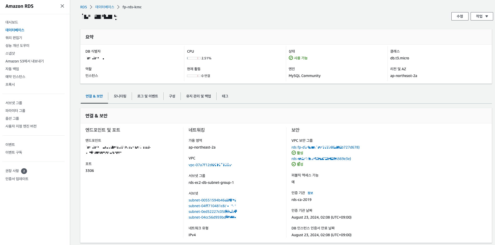Open subnet-04cc56d959b link

coord(212,217)
